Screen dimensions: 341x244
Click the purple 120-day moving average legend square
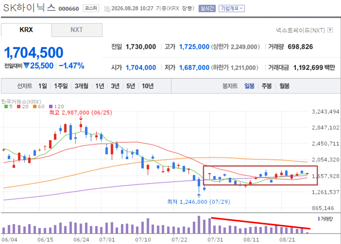(51, 107)
